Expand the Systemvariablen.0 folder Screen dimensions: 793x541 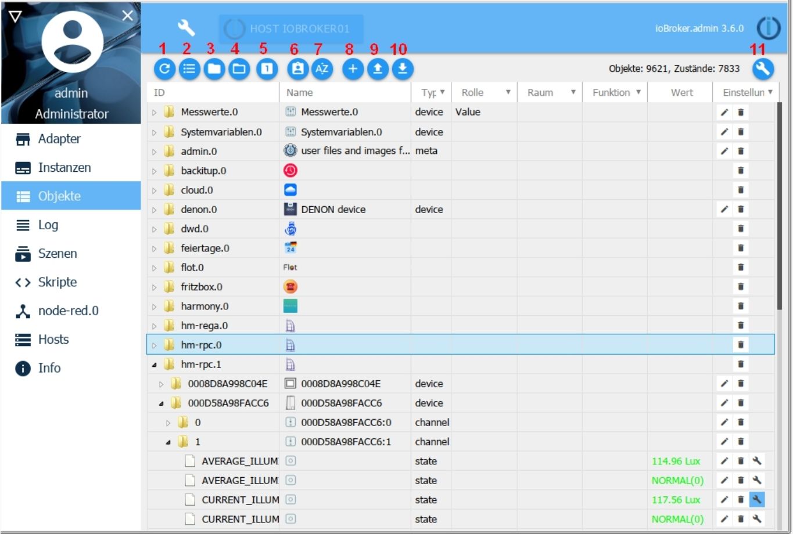(x=154, y=132)
